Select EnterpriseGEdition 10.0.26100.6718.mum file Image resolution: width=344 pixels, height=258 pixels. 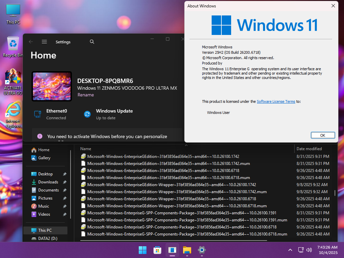(165, 177)
